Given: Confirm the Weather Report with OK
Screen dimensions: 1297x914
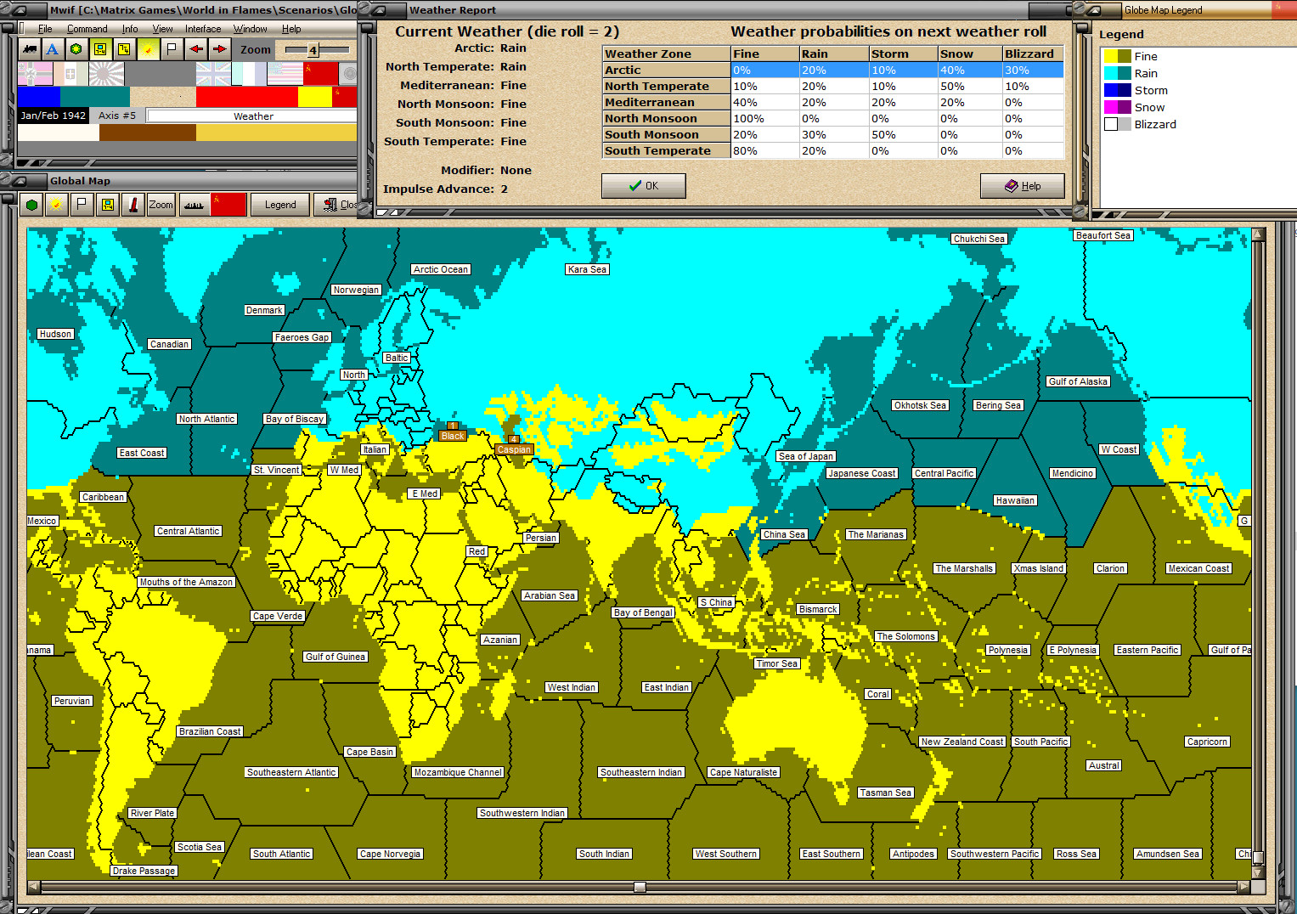Looking at the screenshot, I should 644,186.
